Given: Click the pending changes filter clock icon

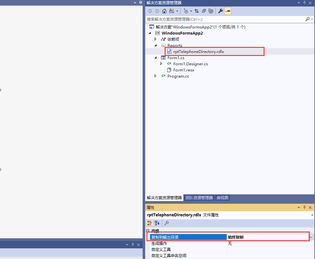Looking at the screenshot, I should (x=186, y=11).
